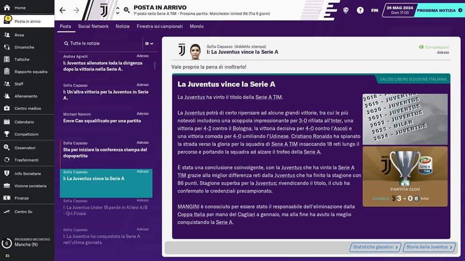Switch to Social Network tab
Image resolution: width=465 pixels, height=261 pixels.
click(93, 27)
